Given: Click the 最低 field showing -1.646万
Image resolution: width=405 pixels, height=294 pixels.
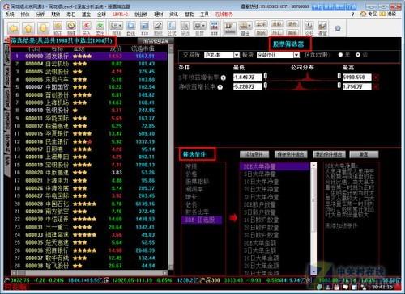Looking at the screenshot, I should click(247, 78).
